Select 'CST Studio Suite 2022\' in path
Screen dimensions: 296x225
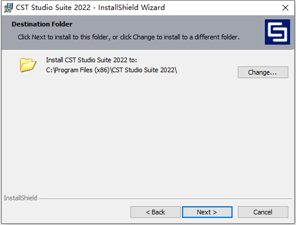pyautogui.click(x=144, y=70)
